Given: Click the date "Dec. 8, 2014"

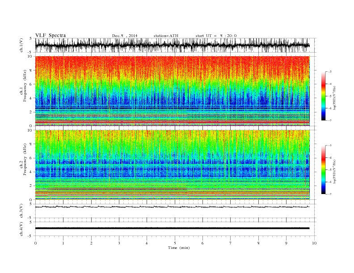Looking at the screenshot, I should point(125,36).
